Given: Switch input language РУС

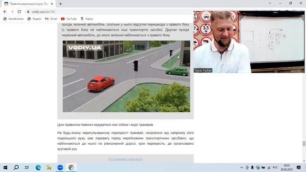Looking at the screenshot, I should (275, 168).
